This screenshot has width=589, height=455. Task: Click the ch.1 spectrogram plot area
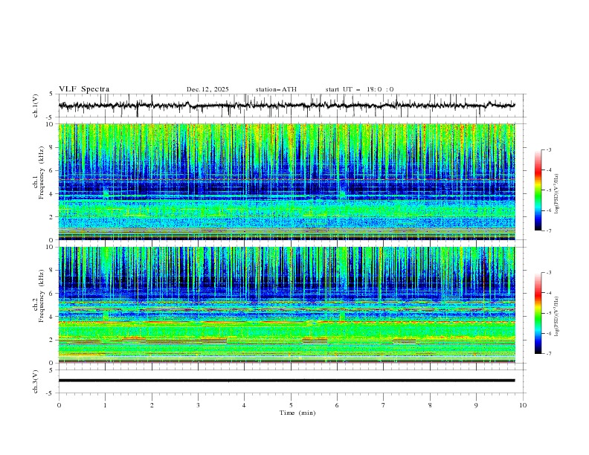point(287,181)
